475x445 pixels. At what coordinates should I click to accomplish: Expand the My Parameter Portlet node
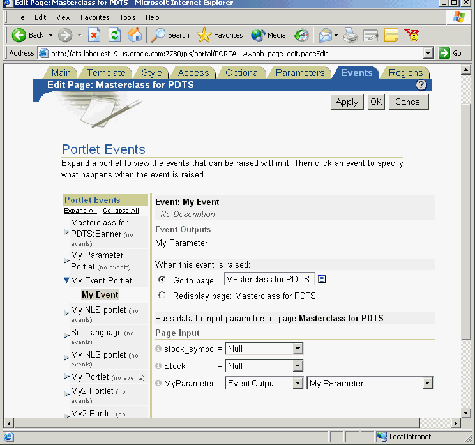66,261
